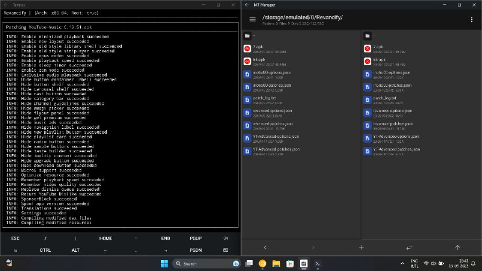Screen dimensions: 482x271
Task: Select inotia00-options.json in the right pane
Action: [x=421, y=75]
